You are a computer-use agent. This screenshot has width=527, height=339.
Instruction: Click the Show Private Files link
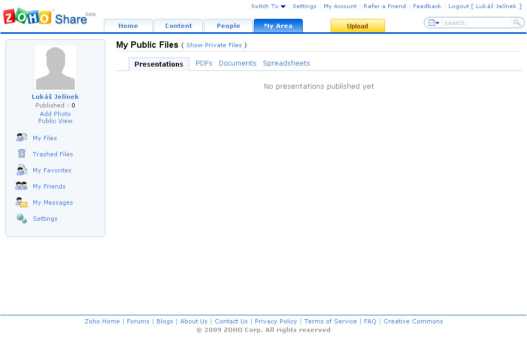click(x=214, y=46)
